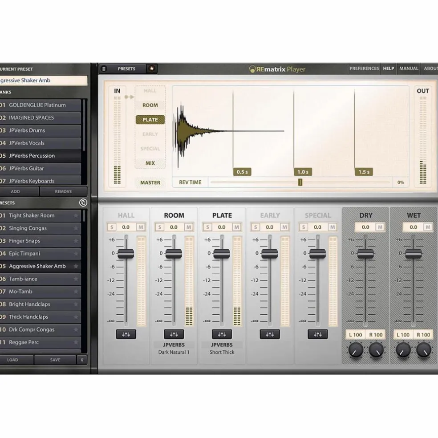Screen dimensions: 438x438
Task: Click the 0.5 s time marker
Action: (242, 172)
